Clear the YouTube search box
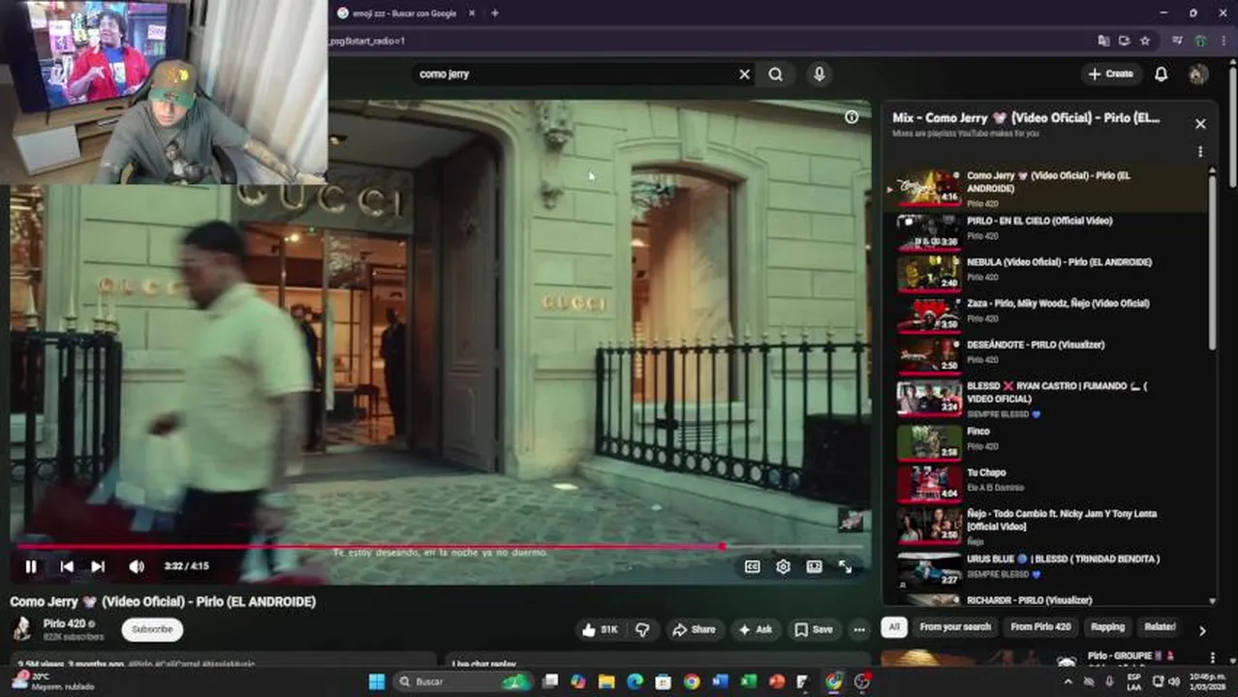The height and width of the screenshot is (697, 1238). (744, 75)
